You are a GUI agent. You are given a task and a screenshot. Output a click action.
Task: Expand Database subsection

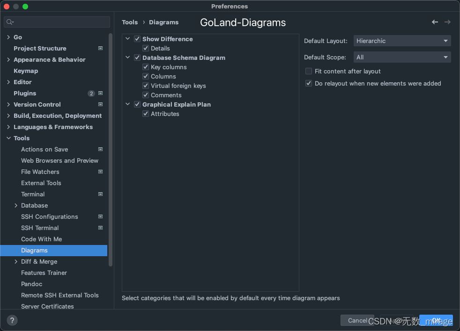coord(16,205)
